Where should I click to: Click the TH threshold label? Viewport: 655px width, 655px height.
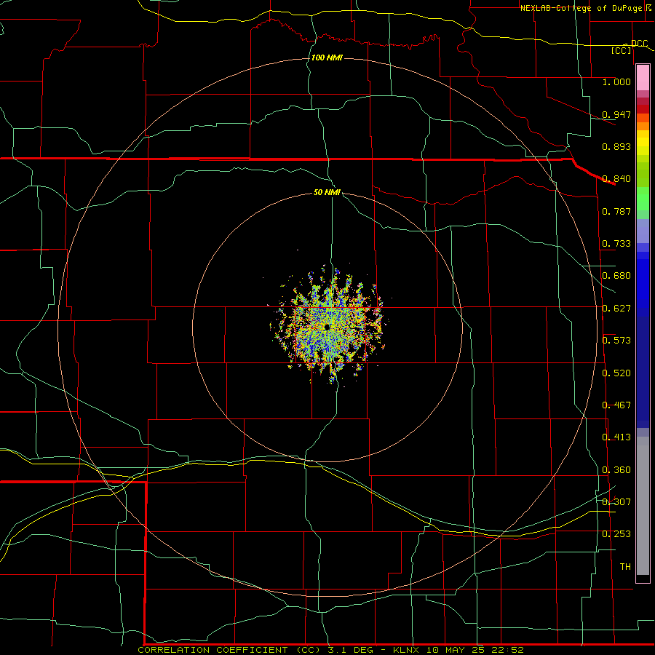625,567
